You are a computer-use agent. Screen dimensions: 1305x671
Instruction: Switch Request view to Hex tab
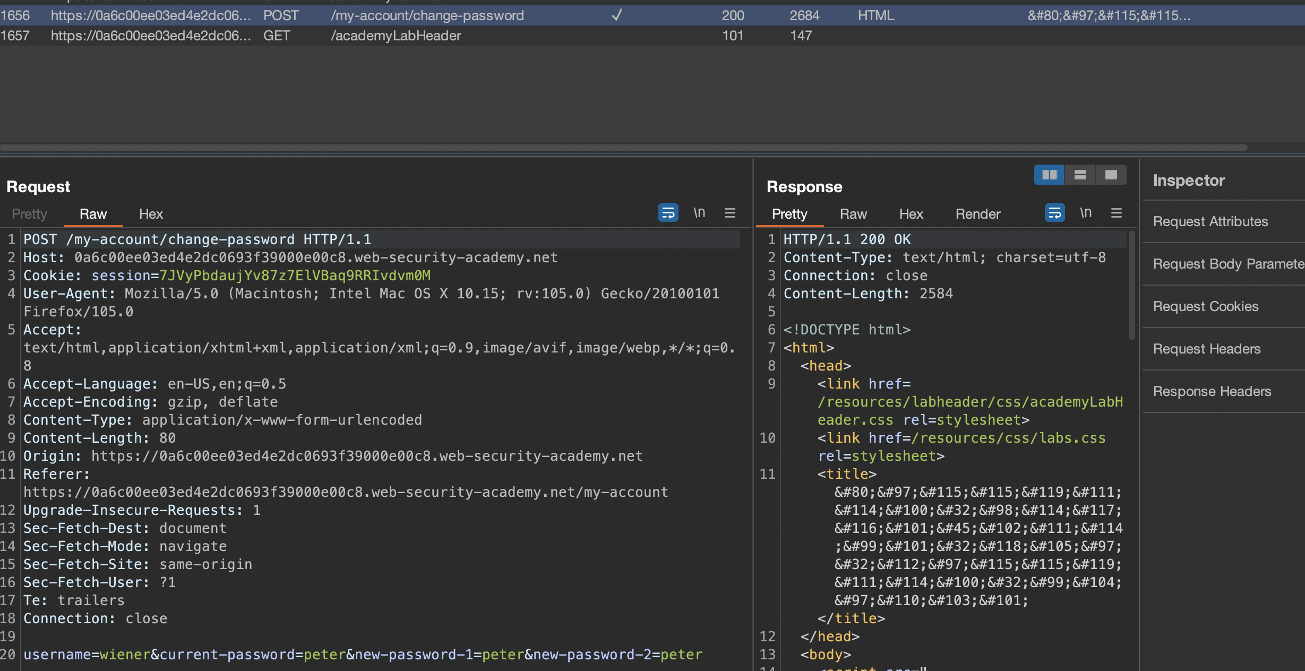tap(151, 214)
